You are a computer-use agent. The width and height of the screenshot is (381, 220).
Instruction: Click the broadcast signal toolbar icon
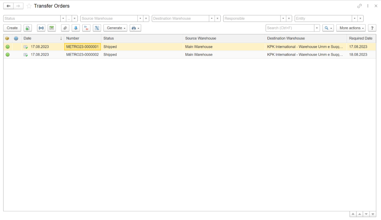coord(41,28)
